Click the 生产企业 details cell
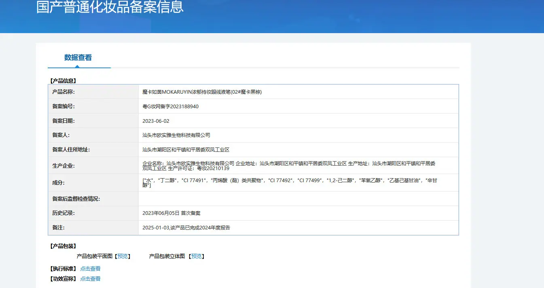The image size is (544, 288). tap(298, 166)
